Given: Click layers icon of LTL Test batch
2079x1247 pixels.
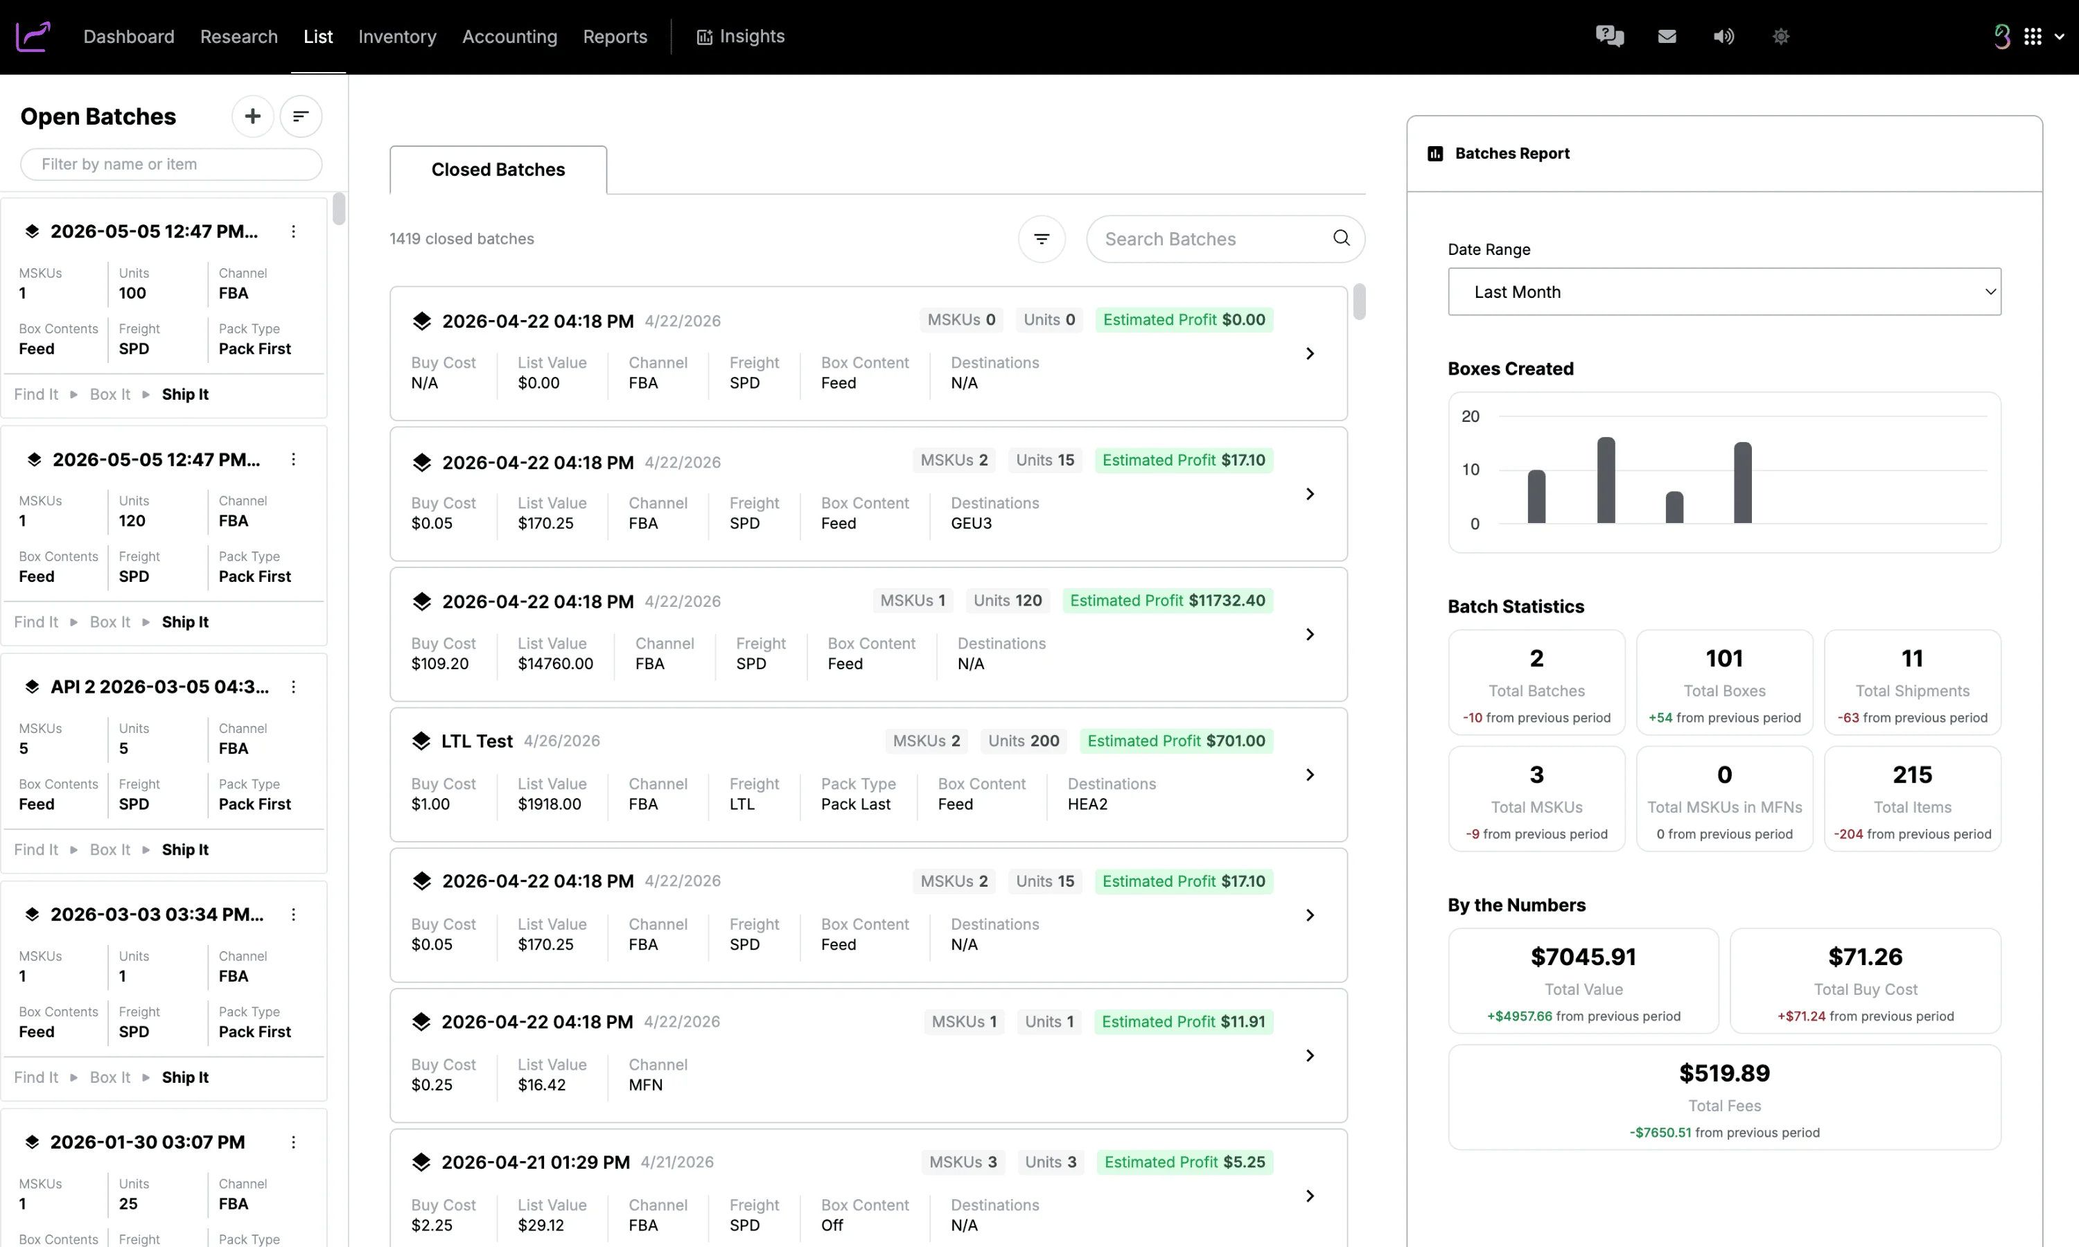Looking at the screenshot, I should click(421, 741).
